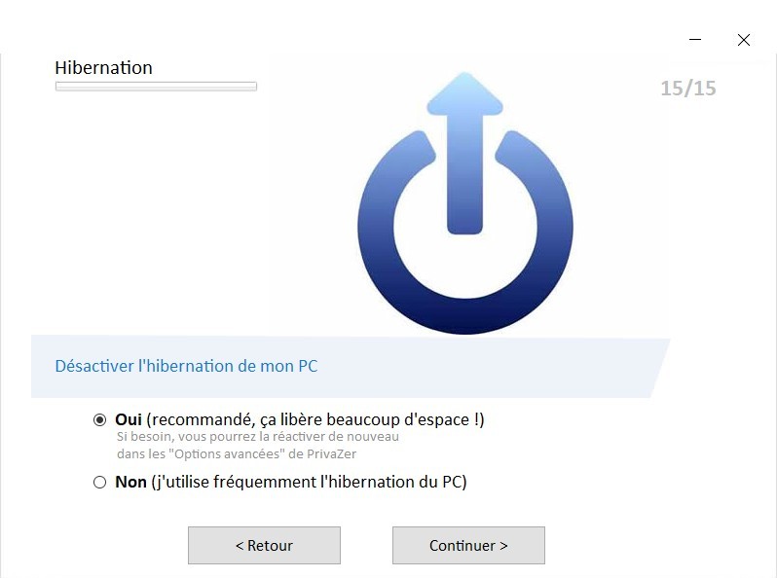Image resolution: width=777 pixels, height=578 pixels.
Task: Click the 15/15 step counter
Action: pyautogui.click(x=688, y=89)
